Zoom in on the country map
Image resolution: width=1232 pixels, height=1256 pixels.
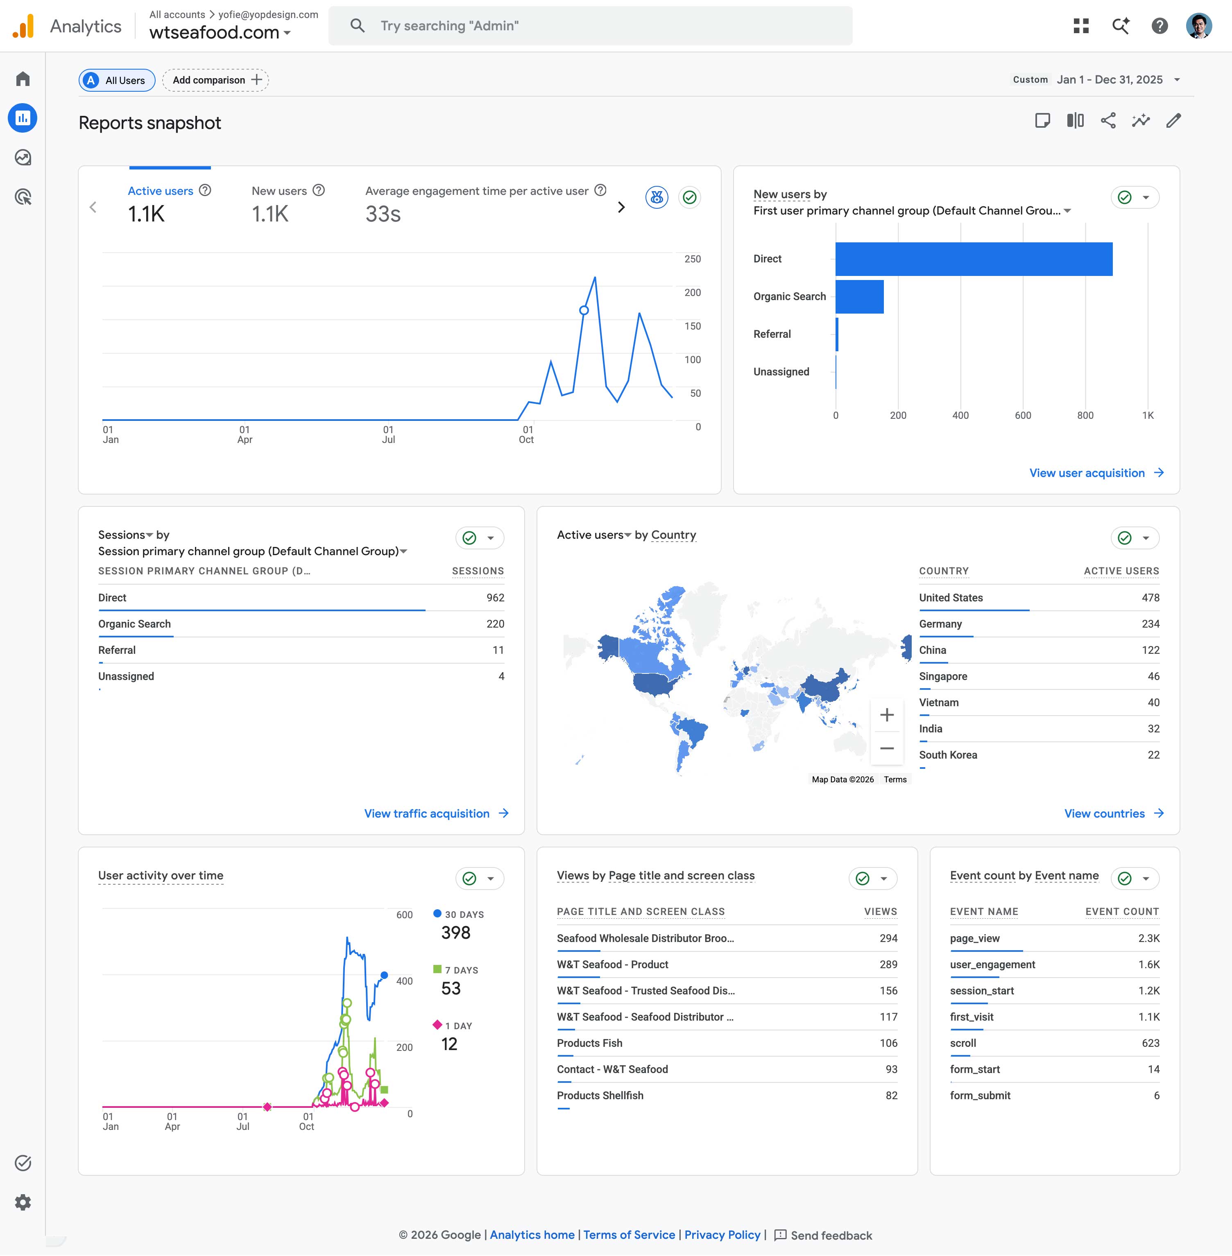[x=887, y=715]
